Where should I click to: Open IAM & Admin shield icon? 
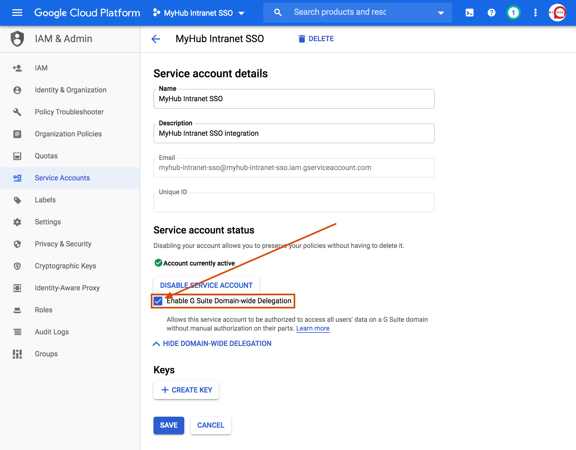[x=17, y=39]
